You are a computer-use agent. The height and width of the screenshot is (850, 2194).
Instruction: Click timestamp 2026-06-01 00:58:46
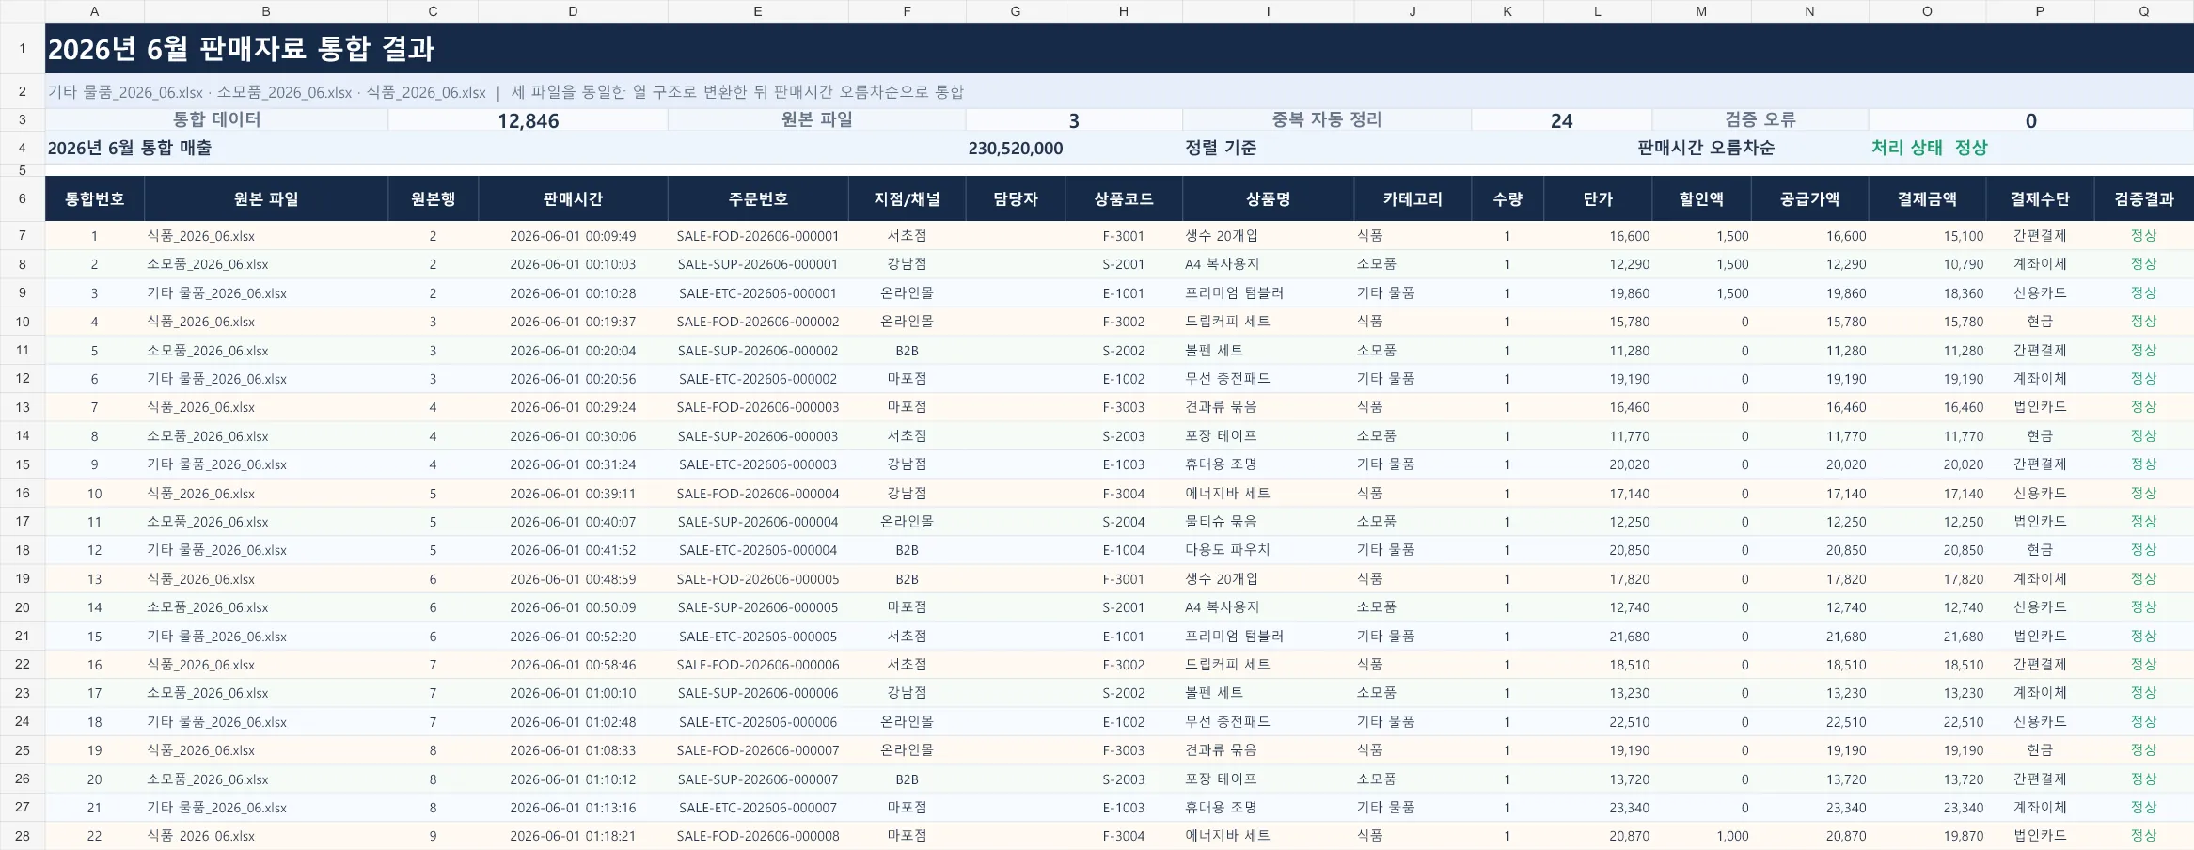pyautogui.click(x=573, y=665)
